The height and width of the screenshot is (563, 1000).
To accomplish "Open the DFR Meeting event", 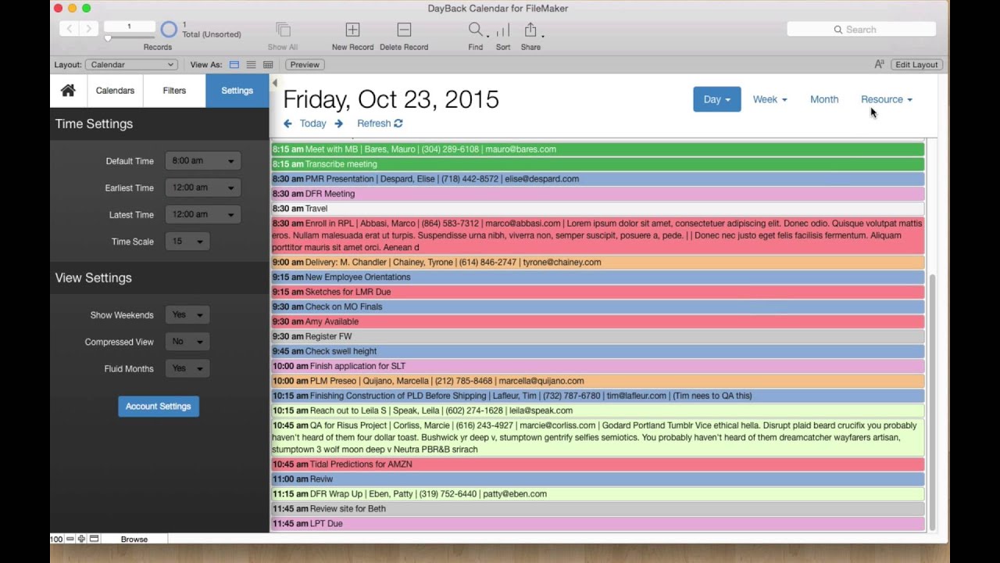I will [x=598, y=194].
